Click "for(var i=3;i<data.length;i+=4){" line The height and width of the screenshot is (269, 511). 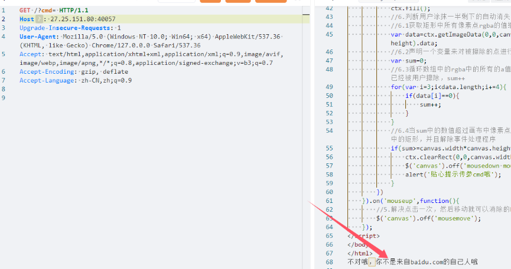(449, 87)
